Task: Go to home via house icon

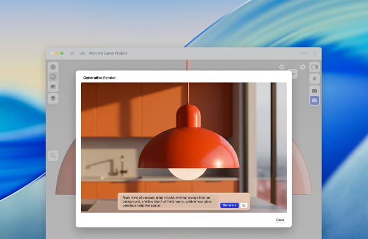Action: pyautogui.click(x=72, y=53)
